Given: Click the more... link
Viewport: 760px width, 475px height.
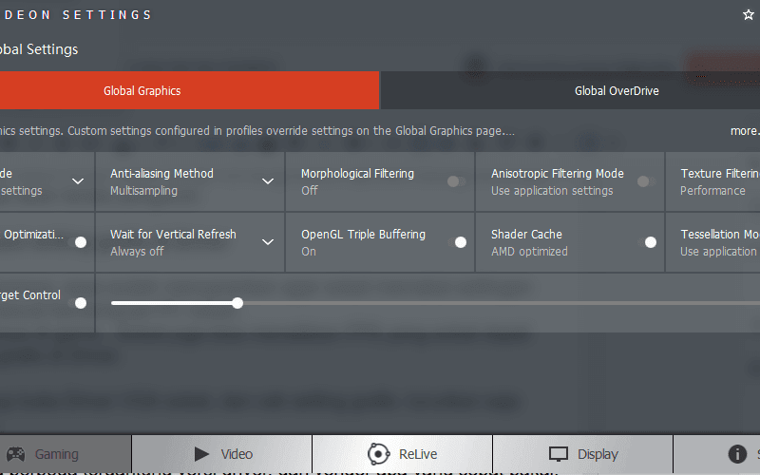Looking at the screenshot, I should 745,131.
